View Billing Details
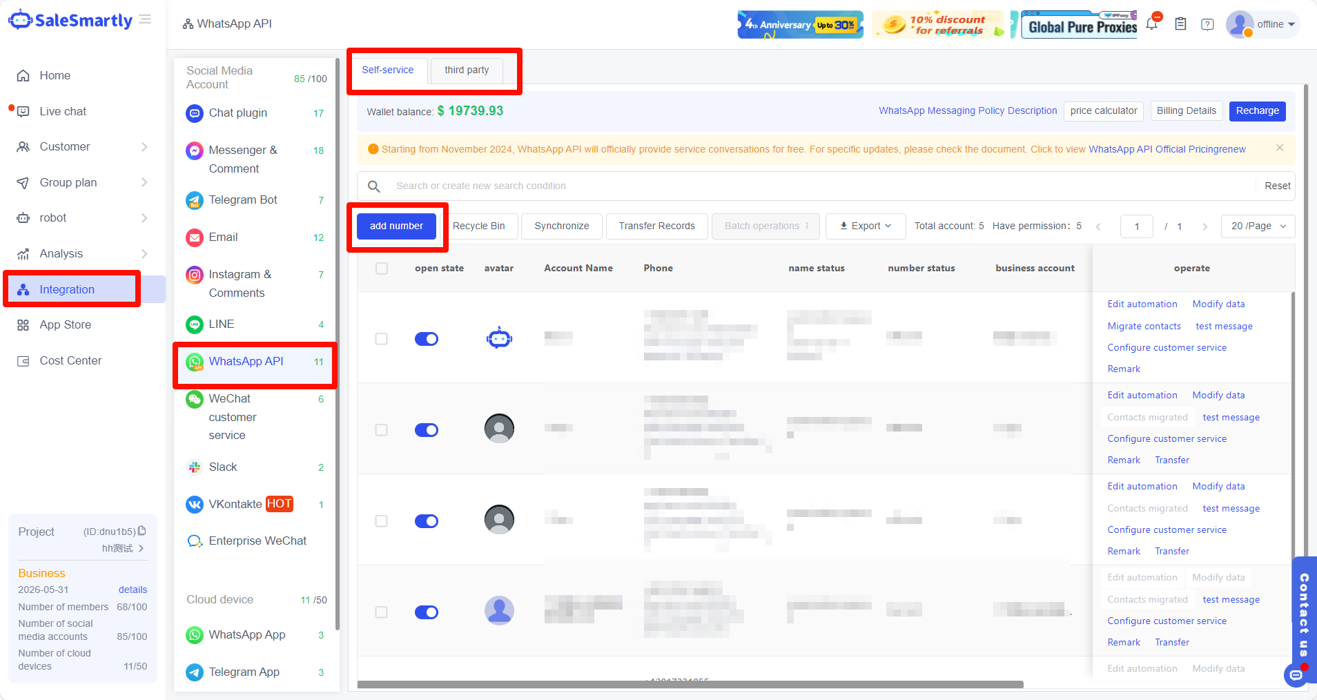Image resolution: width=1317 pixels, height=700 pixels. [x=1187, y=111]
